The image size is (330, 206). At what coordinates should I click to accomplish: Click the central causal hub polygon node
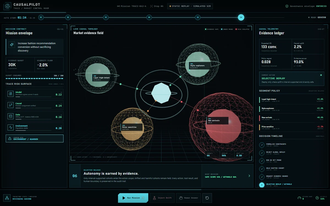click(161, 93)
